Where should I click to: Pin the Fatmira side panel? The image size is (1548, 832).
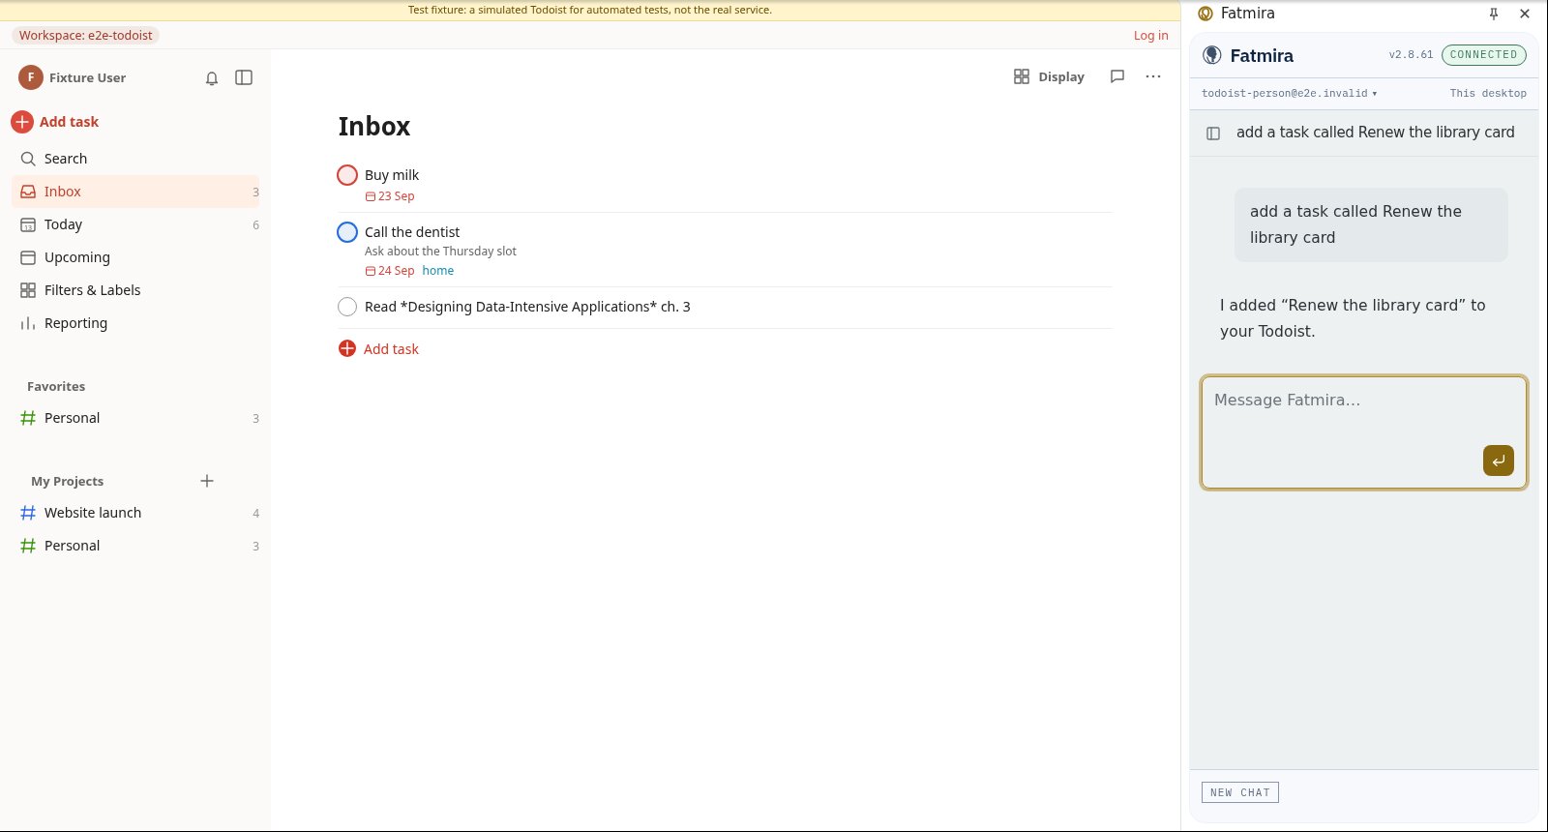pos(1494,14)
